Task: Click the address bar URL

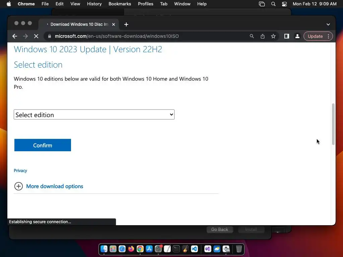Action: tap(117, 36)
